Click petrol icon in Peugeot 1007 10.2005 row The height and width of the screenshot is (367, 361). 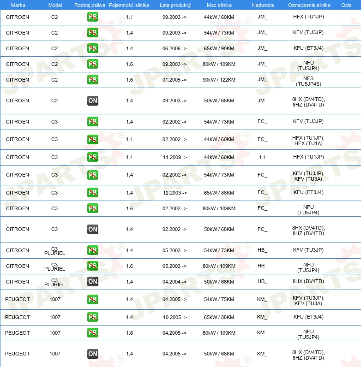[93, 317]
